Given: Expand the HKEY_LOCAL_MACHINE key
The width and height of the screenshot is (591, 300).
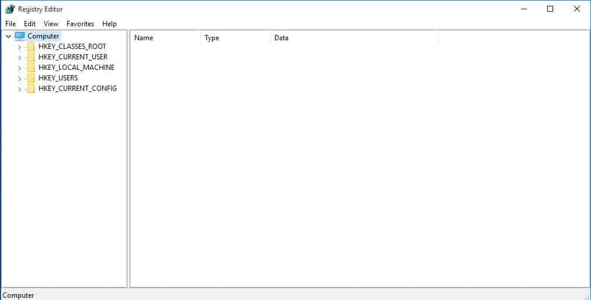Looking at the screenshot, I should pos(20,68).
